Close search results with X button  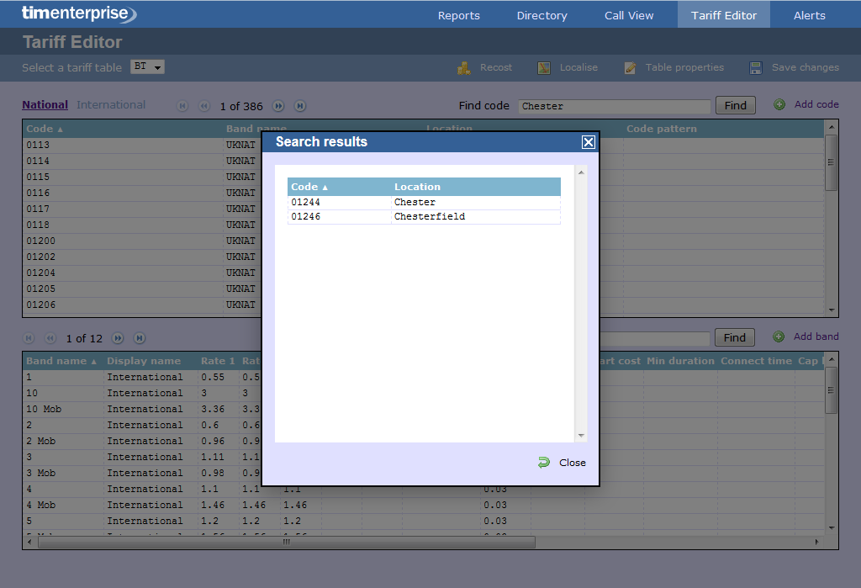589,142
